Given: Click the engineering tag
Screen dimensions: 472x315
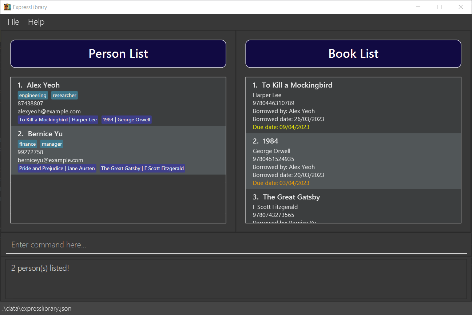Looking at the screenshot, I should [x=33, y=95].
